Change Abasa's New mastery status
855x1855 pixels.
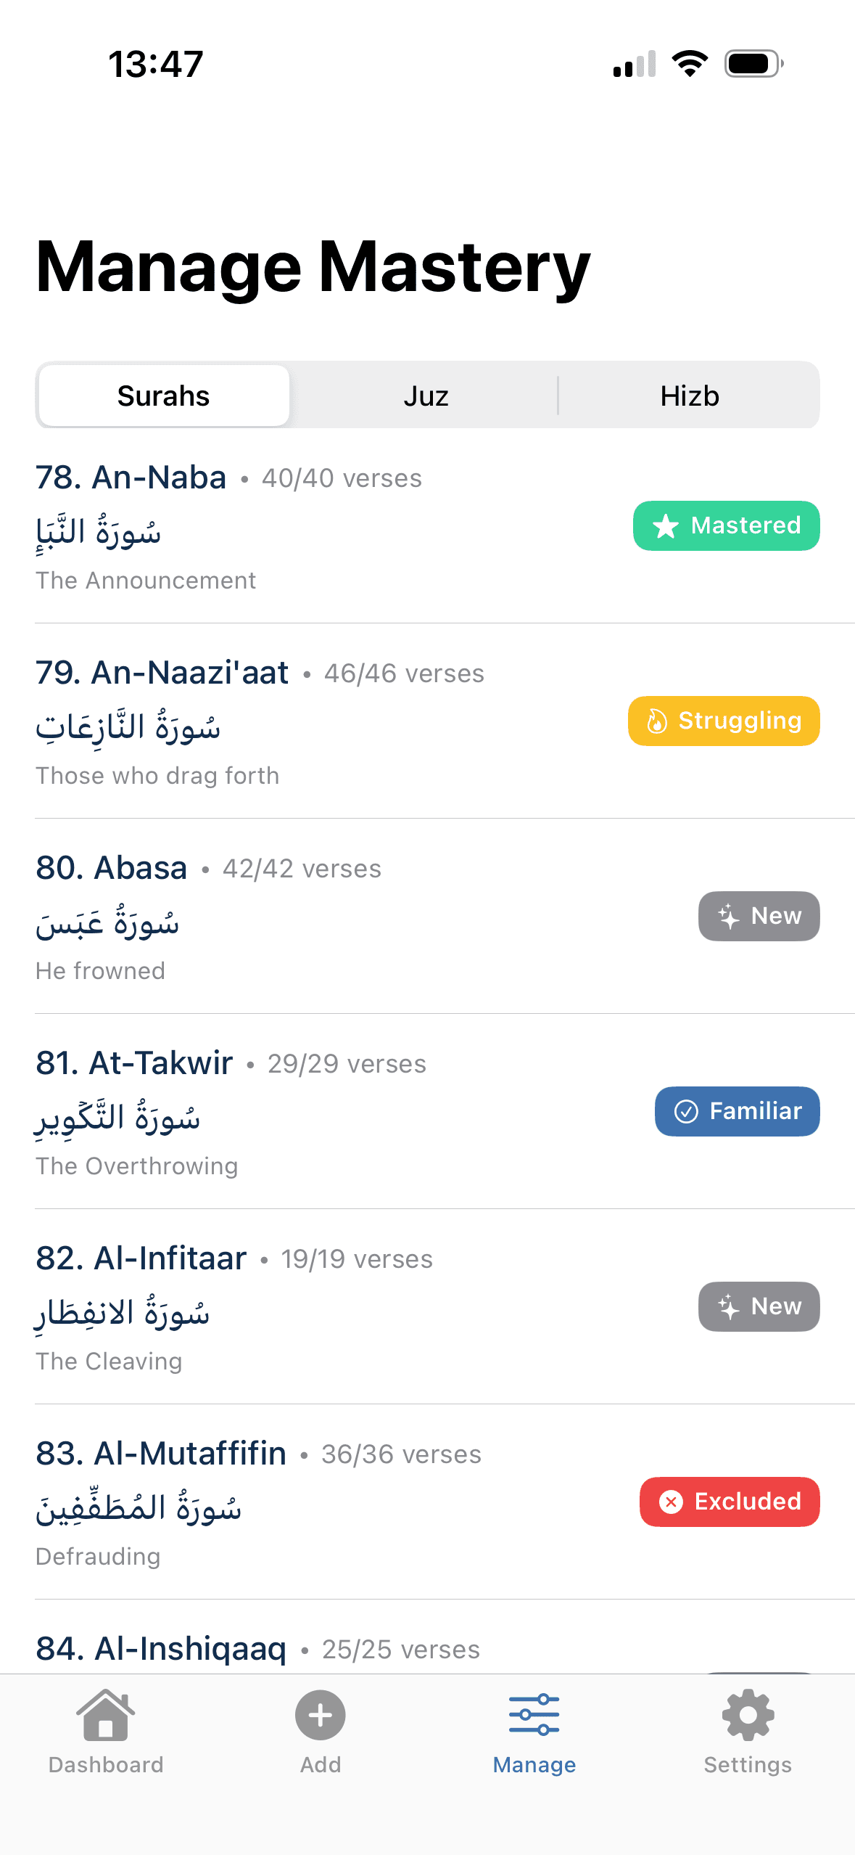click(759, 916)
